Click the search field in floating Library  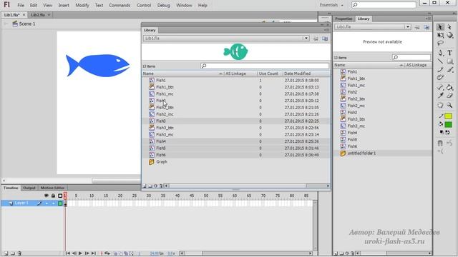pyautogui.click(x=265, y=66)
